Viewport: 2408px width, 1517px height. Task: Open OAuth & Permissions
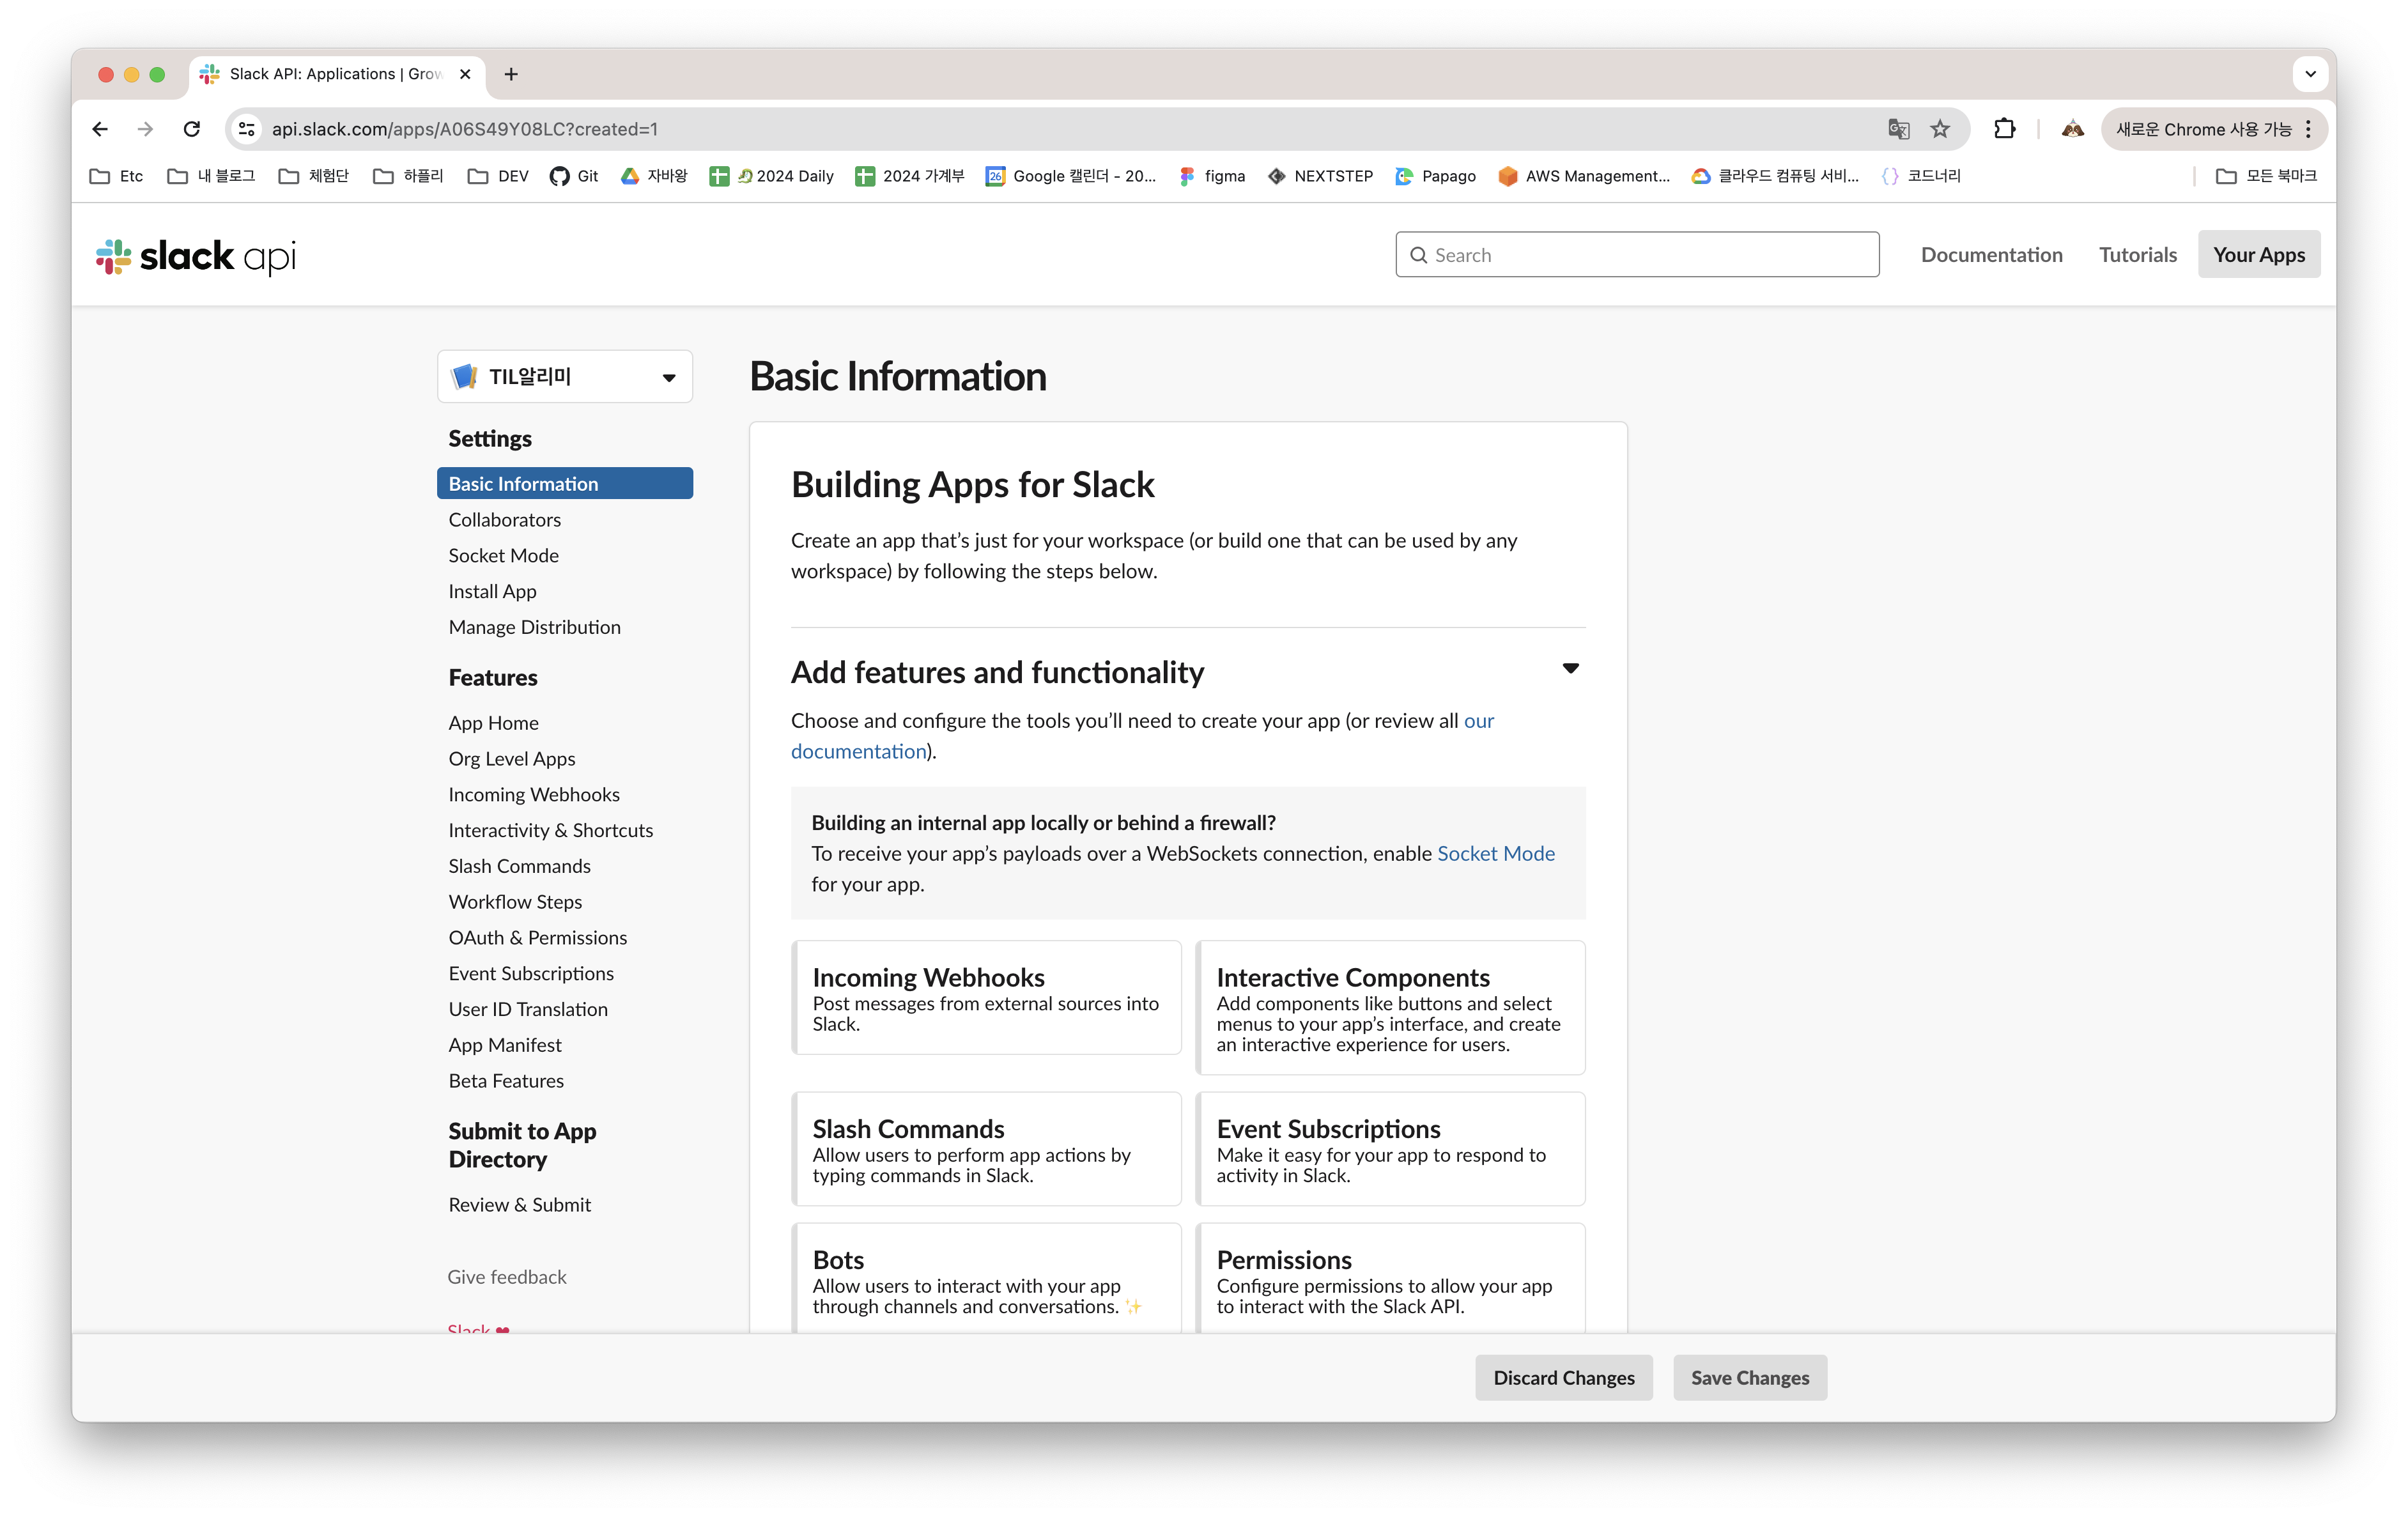coord(537,938)
